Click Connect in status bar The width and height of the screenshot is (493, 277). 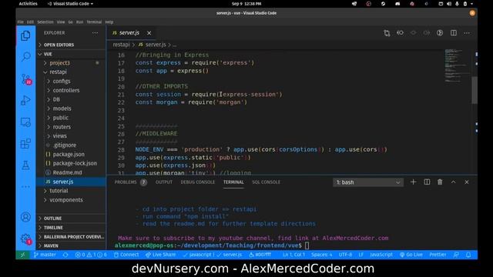point(126,255)
